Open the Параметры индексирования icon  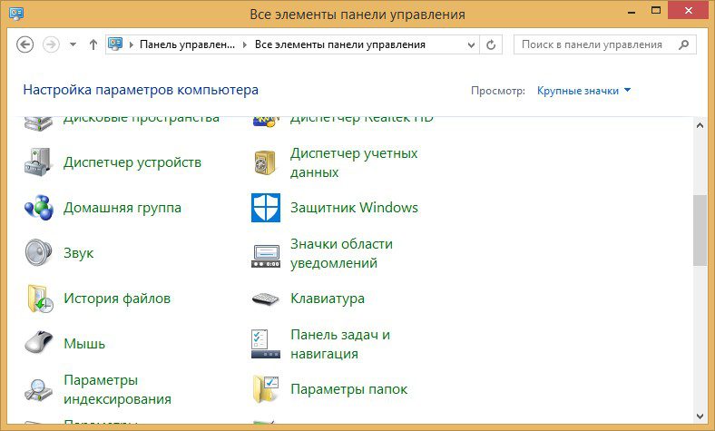38,390
